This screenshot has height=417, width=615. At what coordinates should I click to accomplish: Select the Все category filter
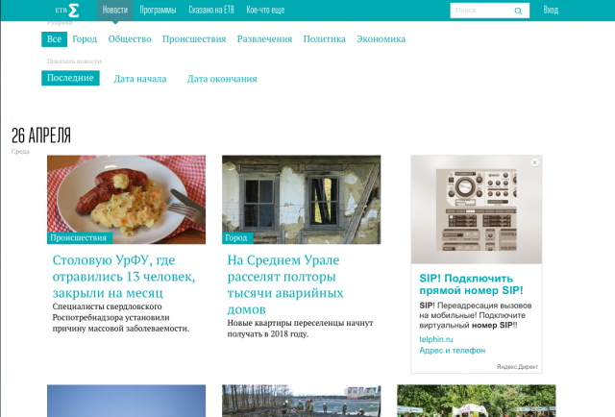54,39
